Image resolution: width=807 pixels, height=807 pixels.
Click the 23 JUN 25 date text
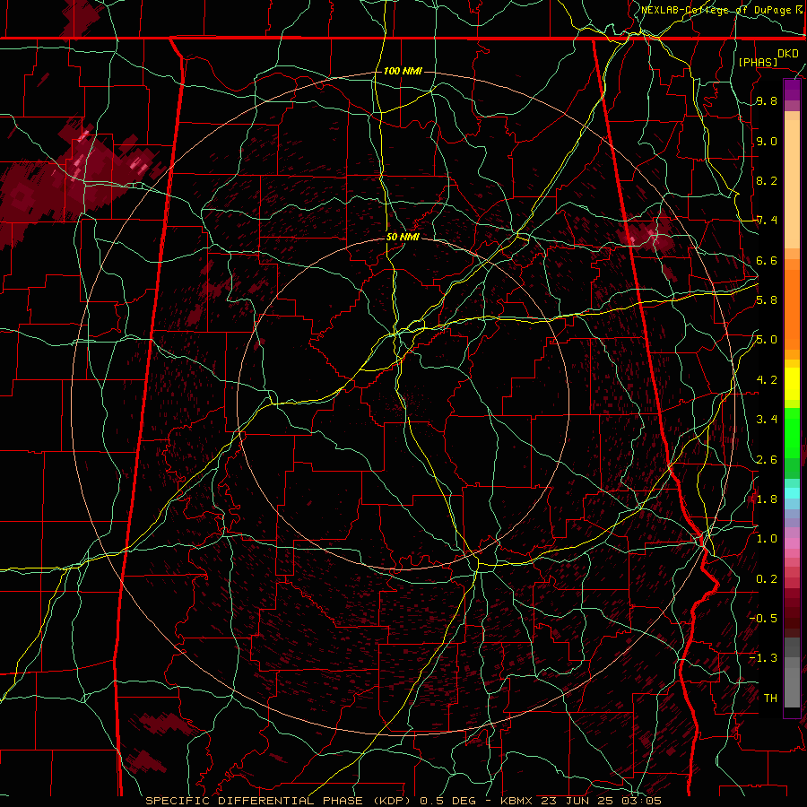pyautogui.click(x=577, y=801)
